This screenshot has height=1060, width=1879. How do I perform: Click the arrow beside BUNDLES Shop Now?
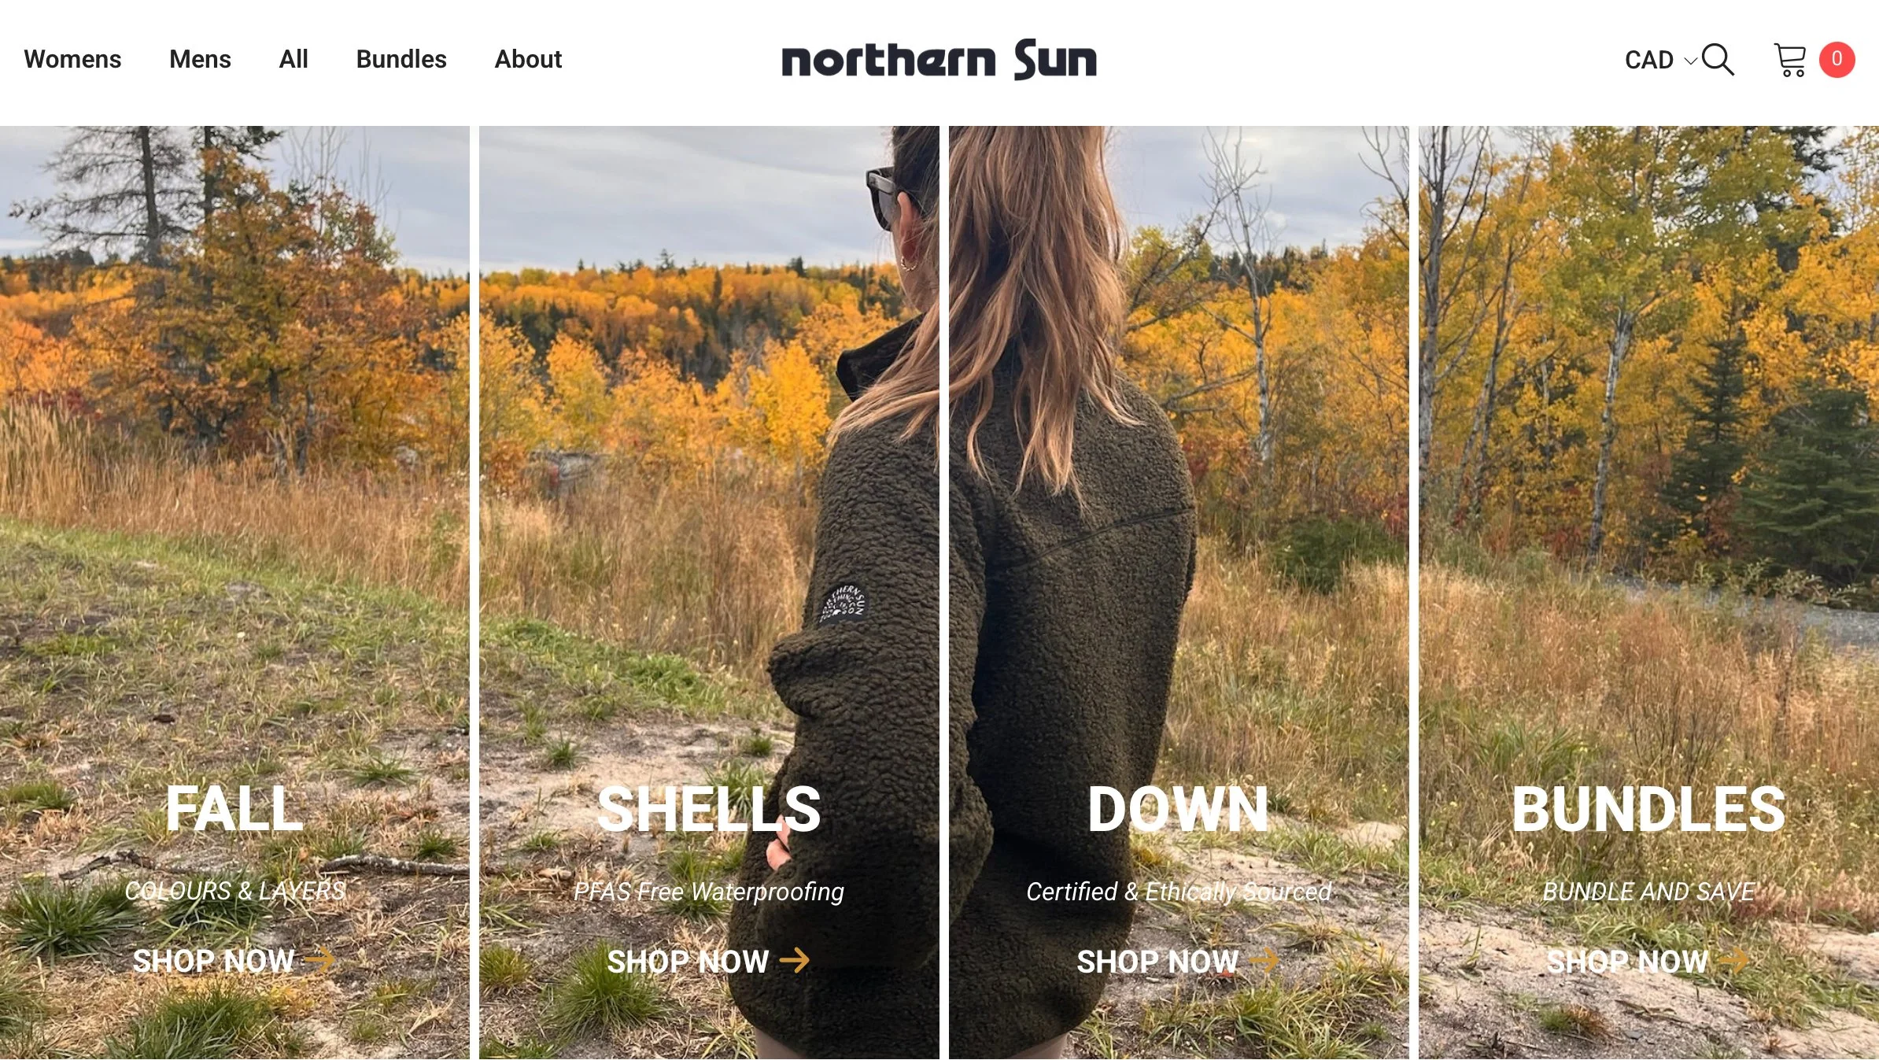tap(1733, 960)
